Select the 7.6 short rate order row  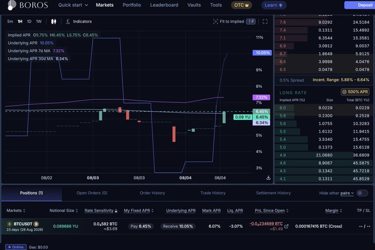click(324, 22)
